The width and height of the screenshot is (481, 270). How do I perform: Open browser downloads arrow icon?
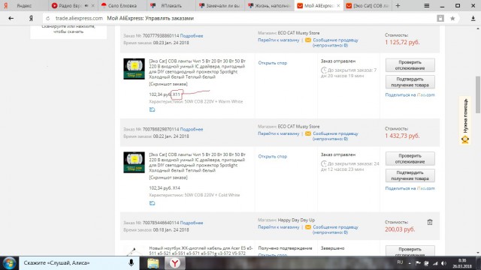pyautogui.click(x=473, y=18)
